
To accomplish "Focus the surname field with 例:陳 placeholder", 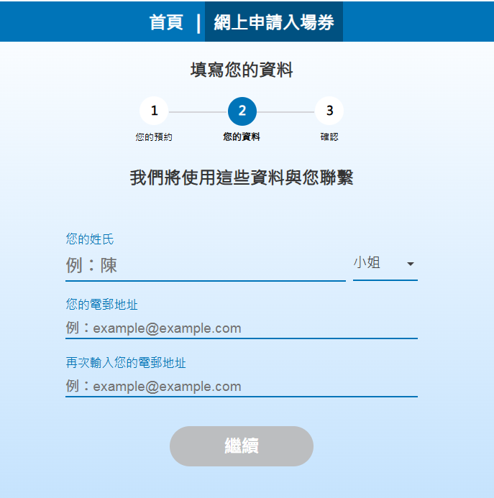I will 205,266.
